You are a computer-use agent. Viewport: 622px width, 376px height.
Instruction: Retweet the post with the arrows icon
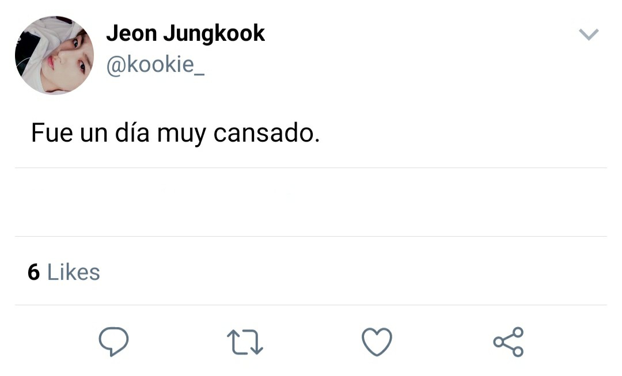tap(245, 341)
